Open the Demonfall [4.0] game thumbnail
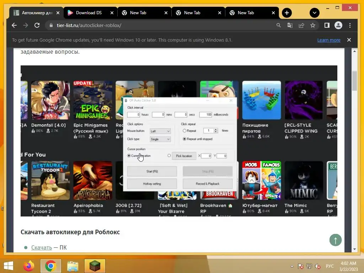The height and width of the screenshot is (273, 364). point(50,100)
